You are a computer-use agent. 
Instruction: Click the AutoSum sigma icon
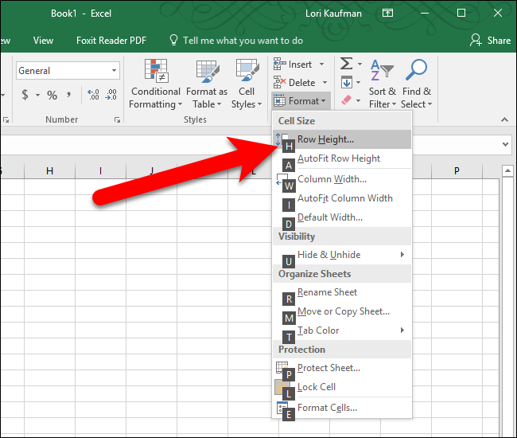point(347,64)
